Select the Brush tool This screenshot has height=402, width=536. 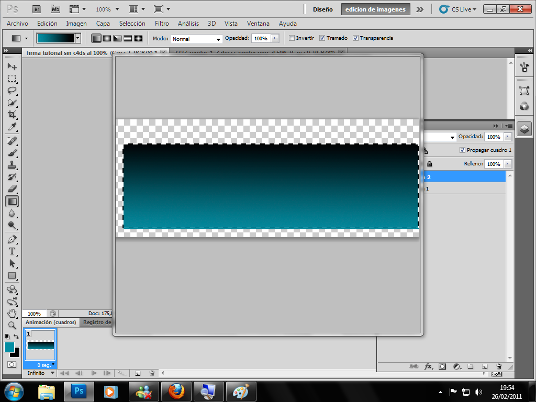pyautogui.click(x=12, y=153)
